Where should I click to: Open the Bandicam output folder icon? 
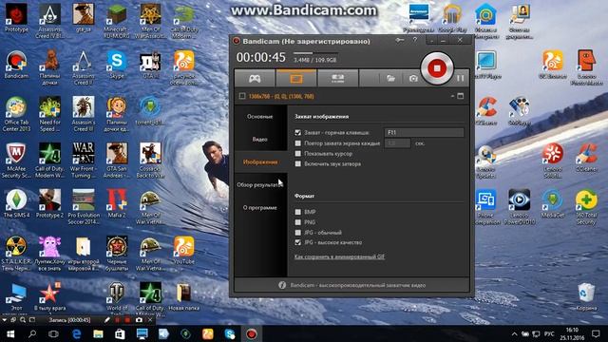tap(390, 79)
